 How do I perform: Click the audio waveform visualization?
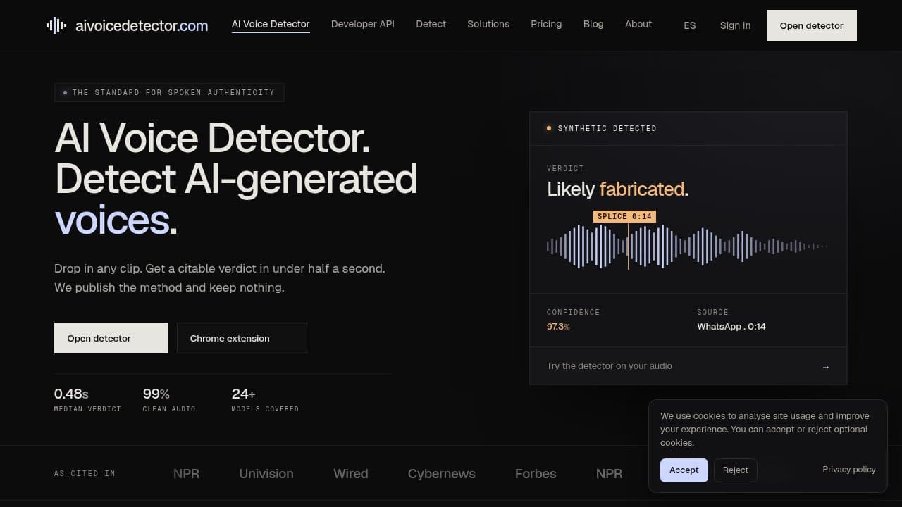pos(687,246)
